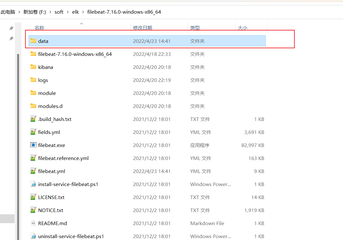Click the 82,997 KB size value
Viewport: 343px width, 240px height.
pyautogui.click(x=253, y=145)
